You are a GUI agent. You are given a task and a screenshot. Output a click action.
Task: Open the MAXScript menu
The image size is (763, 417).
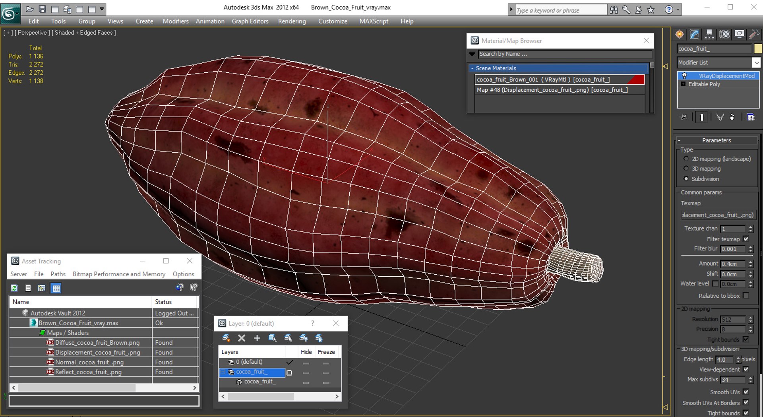click(x=374, y=21)
